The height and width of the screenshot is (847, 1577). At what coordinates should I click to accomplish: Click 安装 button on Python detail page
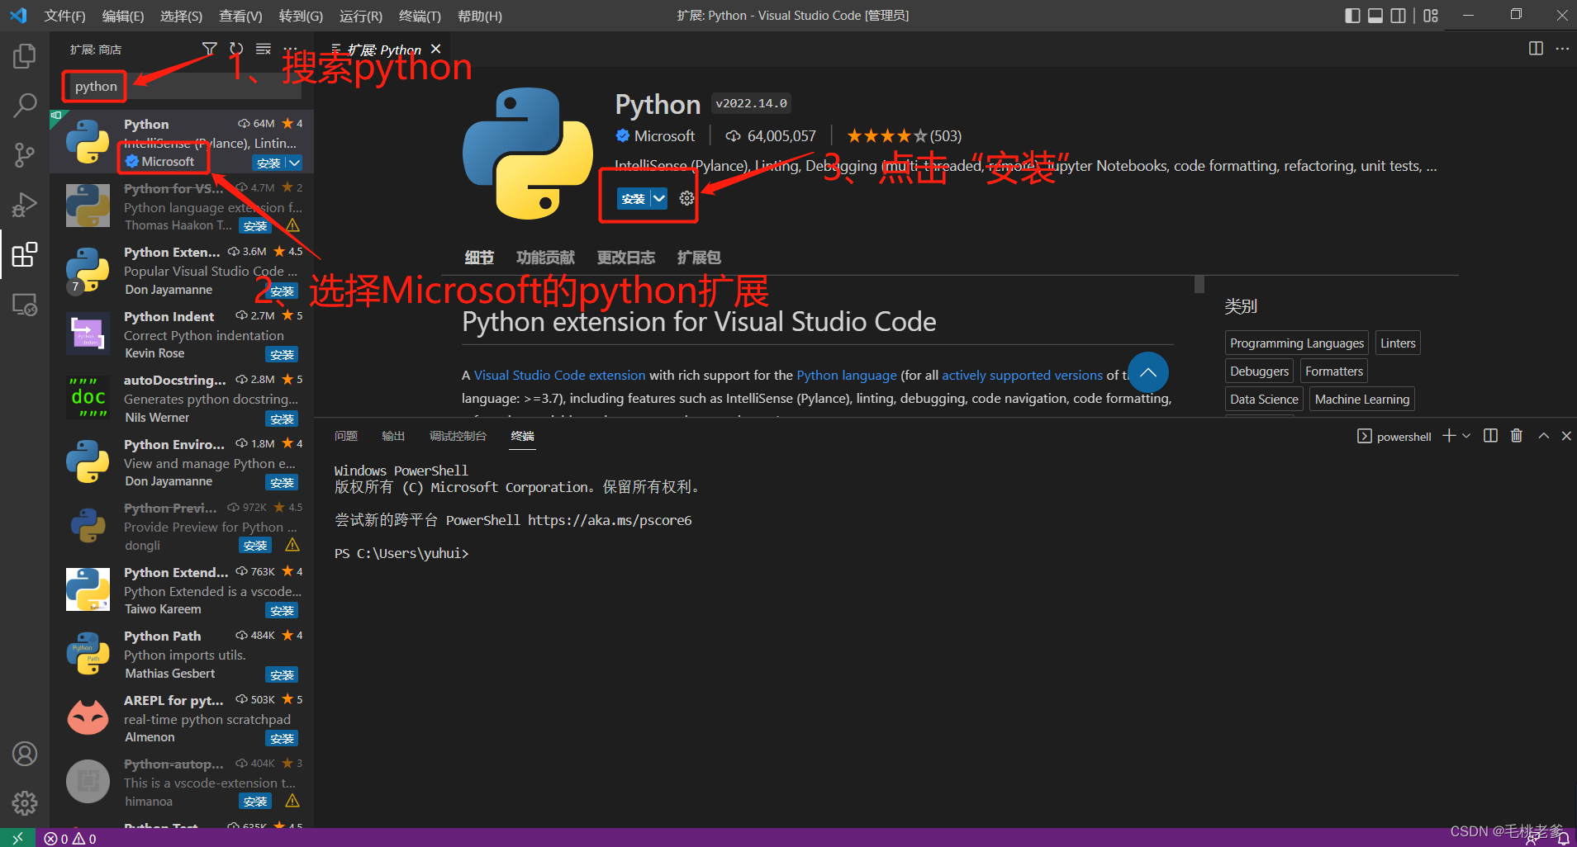(x=634, y=198)
